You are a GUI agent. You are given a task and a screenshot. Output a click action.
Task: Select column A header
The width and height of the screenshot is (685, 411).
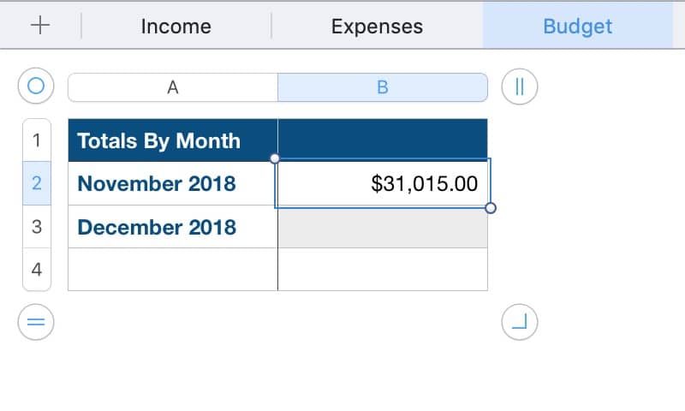[x=173, y=87]
